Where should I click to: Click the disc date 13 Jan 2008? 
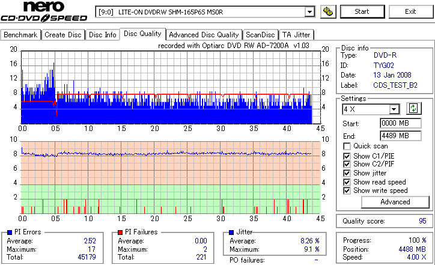coord(392,75)
